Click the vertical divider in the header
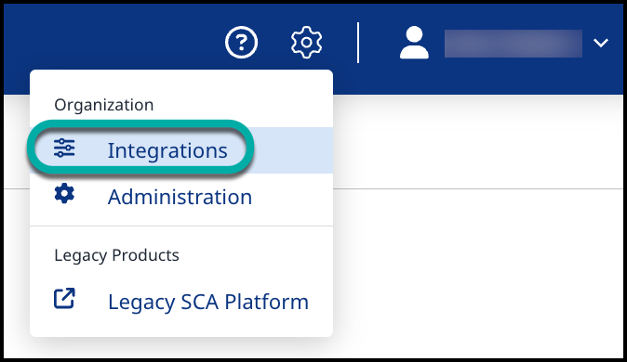The width and height of the screenshot is (627, 362). tap(358, 43)
